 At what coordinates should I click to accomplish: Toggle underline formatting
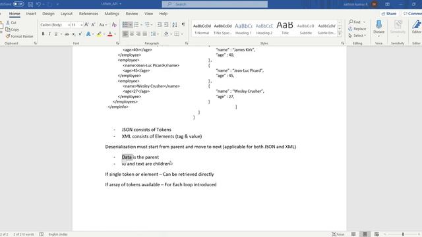[56, 34]
